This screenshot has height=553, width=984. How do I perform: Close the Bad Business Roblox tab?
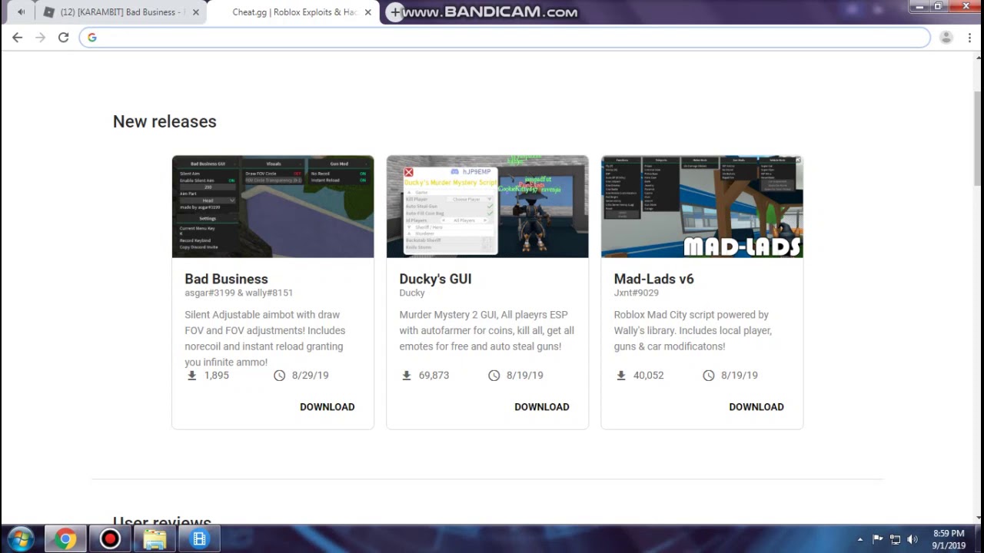pyautogui.click(x=196, y=12)
